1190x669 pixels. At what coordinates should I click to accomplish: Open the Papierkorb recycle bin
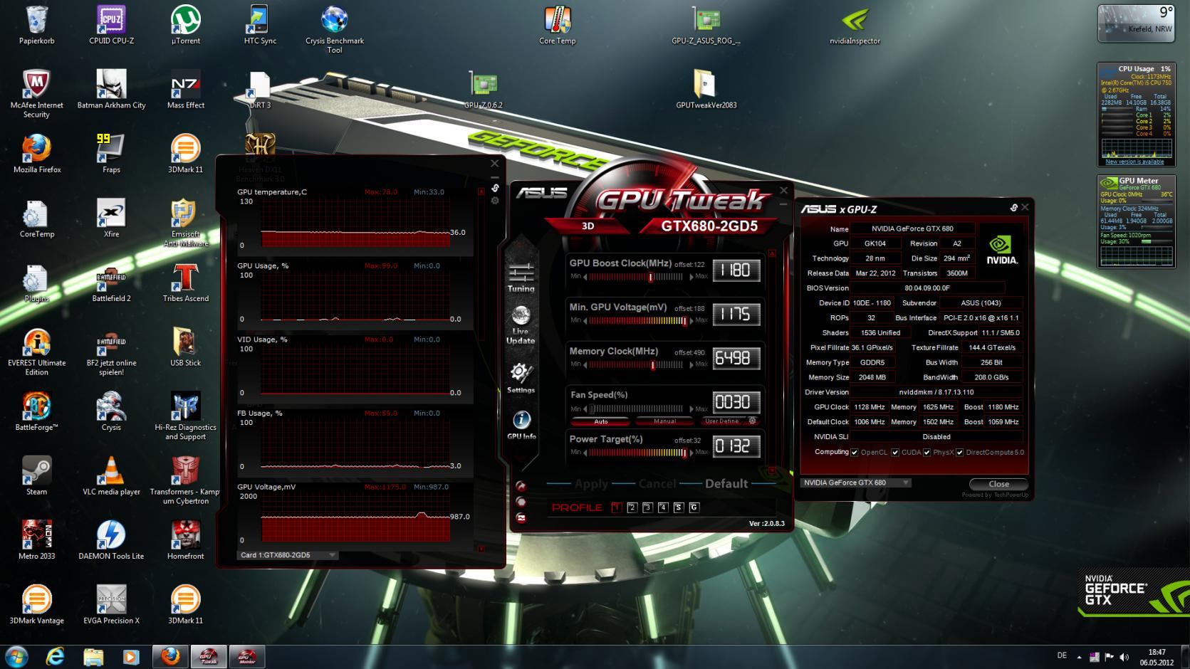[36, 26]
